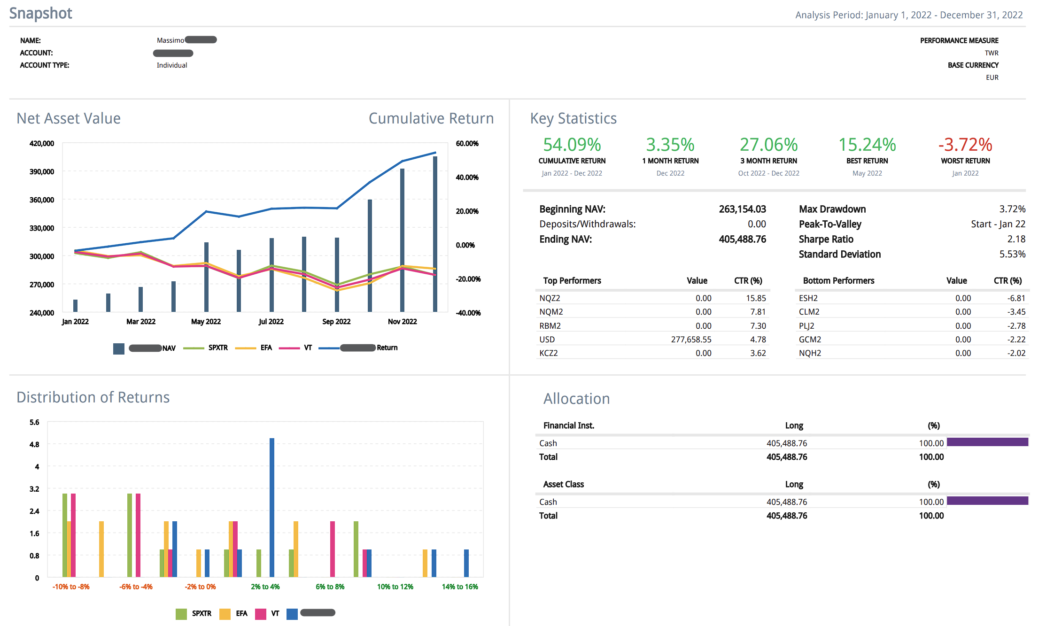Viewport: 1046px width, 626px height.
Task: Click the VT pink square in distribution legend
Action: pos(261,614)
